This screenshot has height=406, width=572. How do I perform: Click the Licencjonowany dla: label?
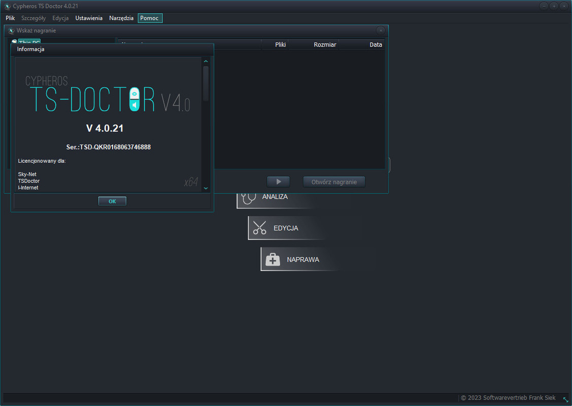(42, 161)
